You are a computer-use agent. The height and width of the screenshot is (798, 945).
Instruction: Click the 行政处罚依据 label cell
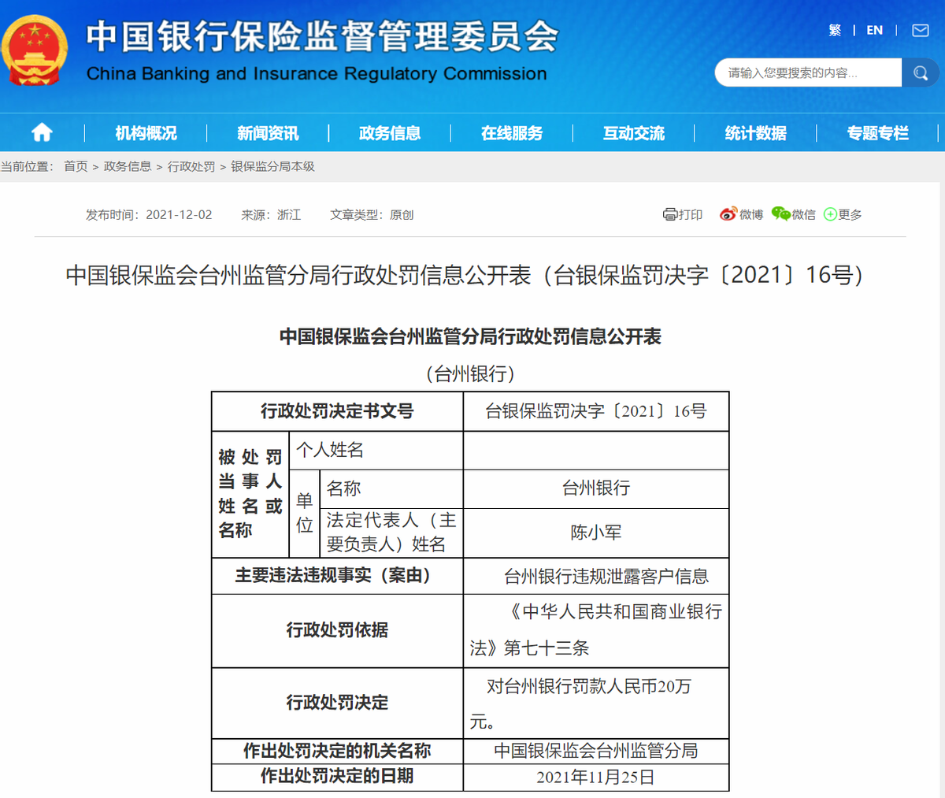(337, 630)
